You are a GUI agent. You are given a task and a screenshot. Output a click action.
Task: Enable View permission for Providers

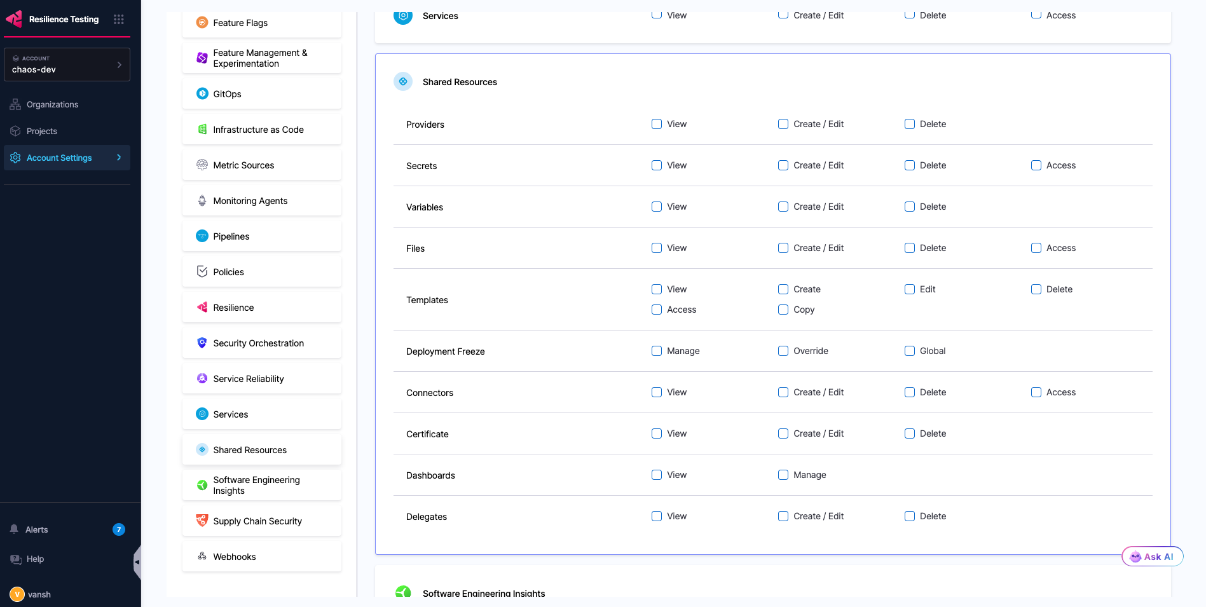coord(657,124)
